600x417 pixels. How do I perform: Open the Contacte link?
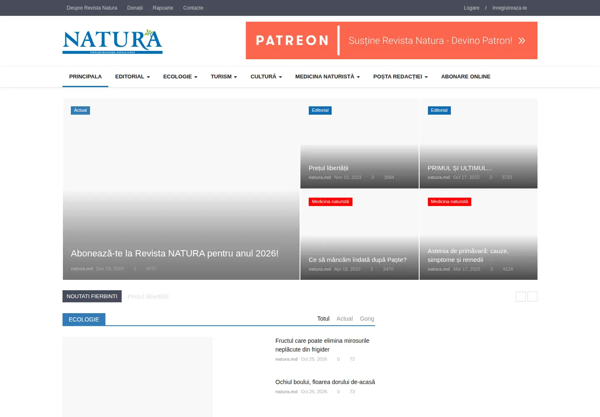click(x=193, y=8)
